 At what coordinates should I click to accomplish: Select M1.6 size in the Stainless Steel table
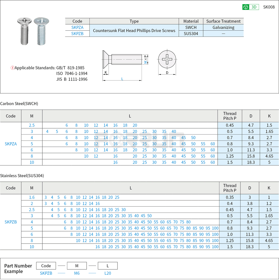click(32, 197)
